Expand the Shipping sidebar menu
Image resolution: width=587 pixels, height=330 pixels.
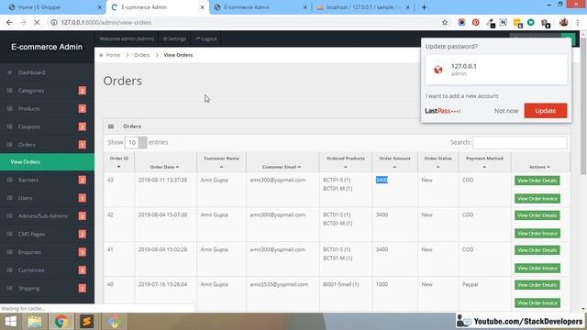click(x=47, y=288)
